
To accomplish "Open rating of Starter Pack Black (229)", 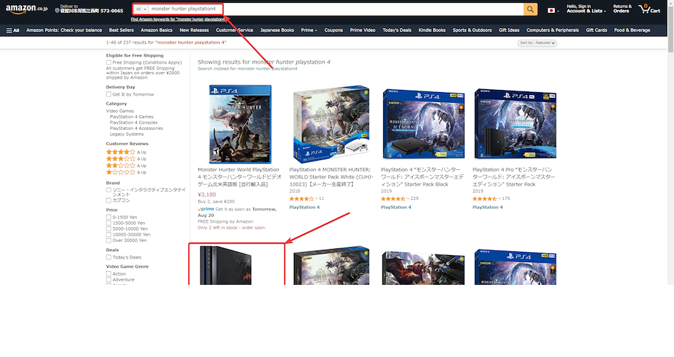I will click(394, 198).
